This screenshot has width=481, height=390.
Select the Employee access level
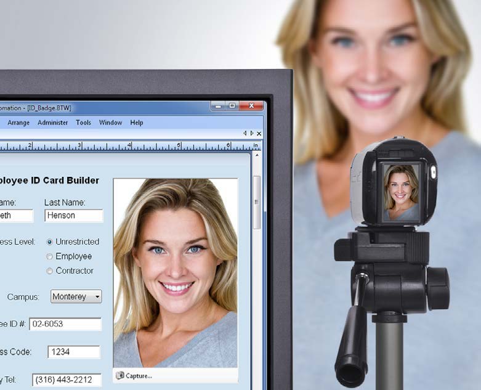coord(50,257)
